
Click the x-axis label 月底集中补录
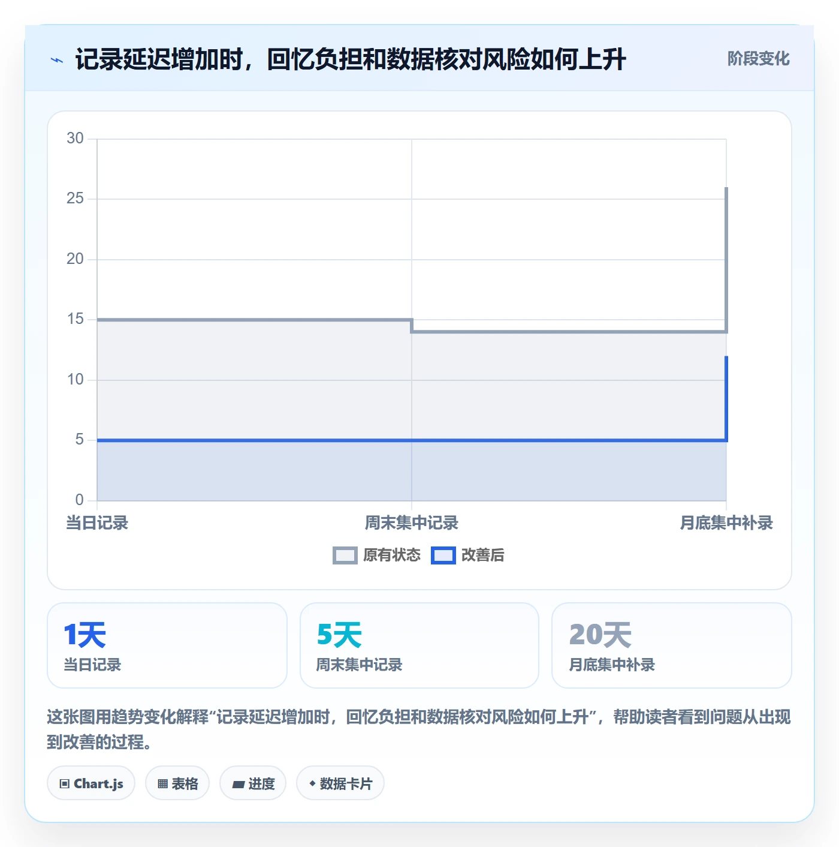(726, 523)
